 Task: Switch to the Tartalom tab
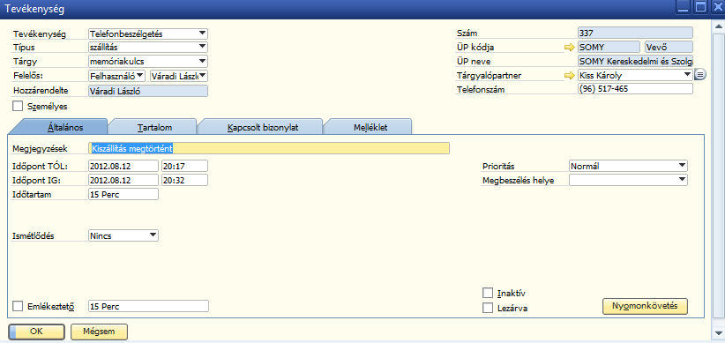pyautogui.click(x=154, y=128)
